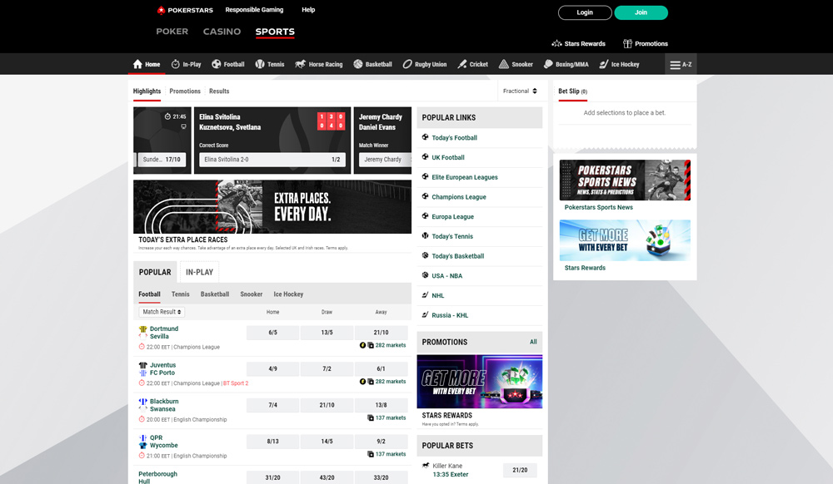Open the Match Result market selector
833x484 pixels.
(160, 311)
